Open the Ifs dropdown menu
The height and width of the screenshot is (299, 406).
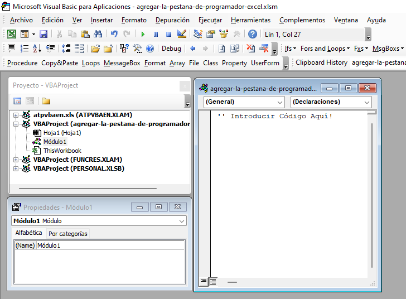click(291, 49)
